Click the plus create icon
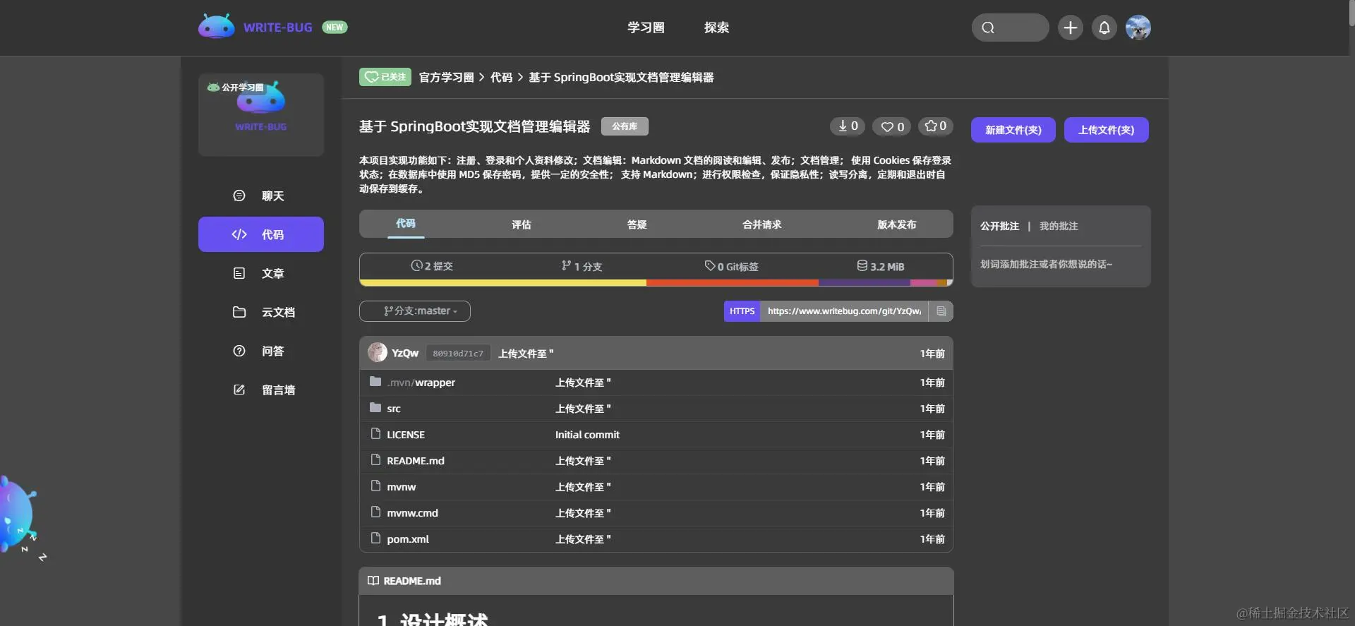The image size is (1355, 626). 1070,28
